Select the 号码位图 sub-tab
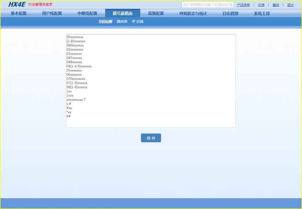Viewport: 302px width, 209px height. 105,21
